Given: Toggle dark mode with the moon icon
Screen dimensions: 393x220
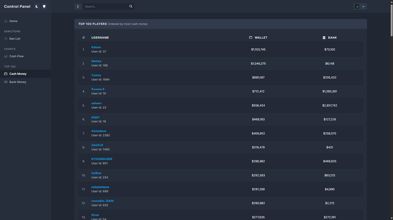Looking at the screenshot, I should tap(36, 6).
